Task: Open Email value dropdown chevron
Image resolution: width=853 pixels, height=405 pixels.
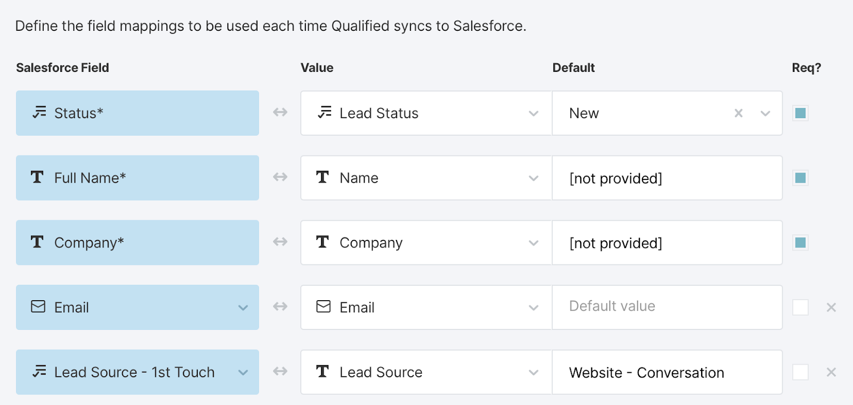Action: click(x=534, y=308)
